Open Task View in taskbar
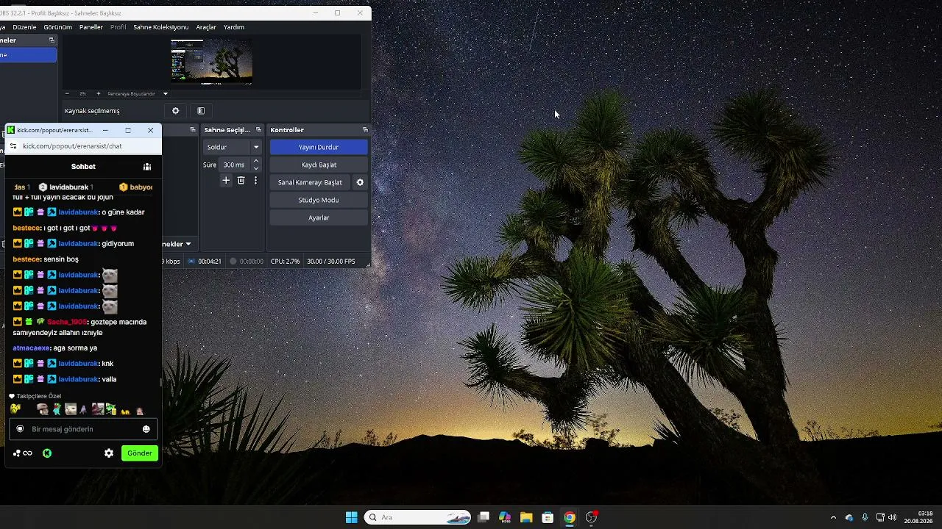The width and height of the screenshot is (942, 529). tap(484, 517)
